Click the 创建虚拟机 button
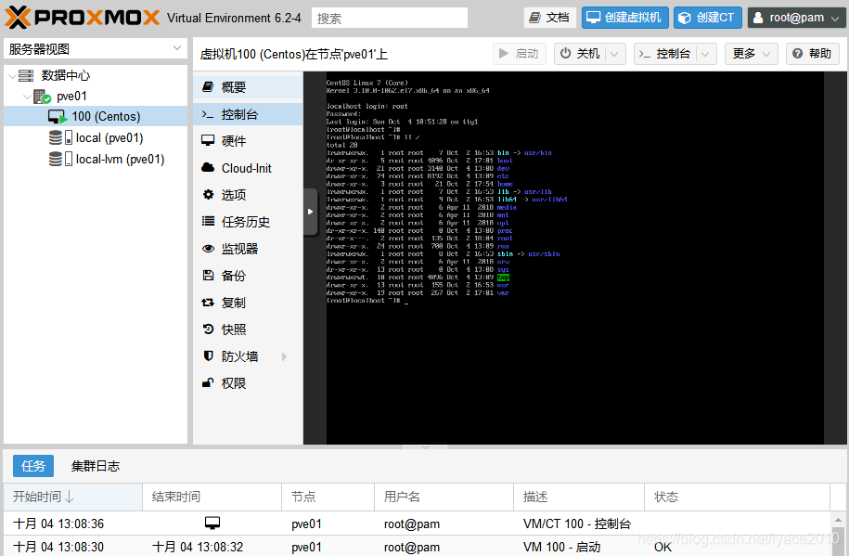Viewport: 849px width, 556px height. [624, 18]
